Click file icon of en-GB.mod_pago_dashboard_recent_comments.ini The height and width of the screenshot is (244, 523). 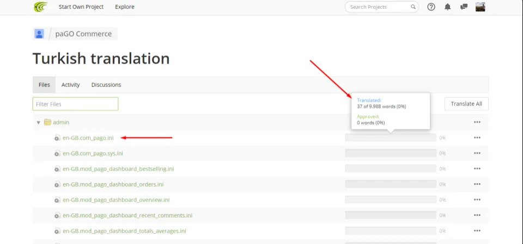pos(58,215)
